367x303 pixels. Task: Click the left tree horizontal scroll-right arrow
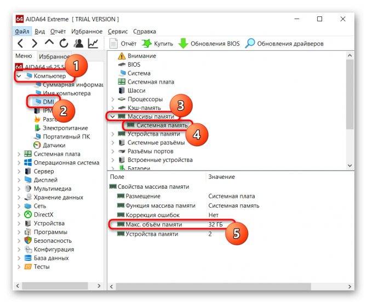99,286
